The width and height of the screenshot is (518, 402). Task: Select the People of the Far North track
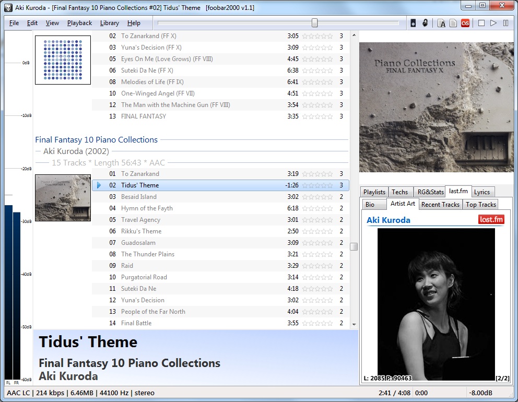tap(220, 312)
